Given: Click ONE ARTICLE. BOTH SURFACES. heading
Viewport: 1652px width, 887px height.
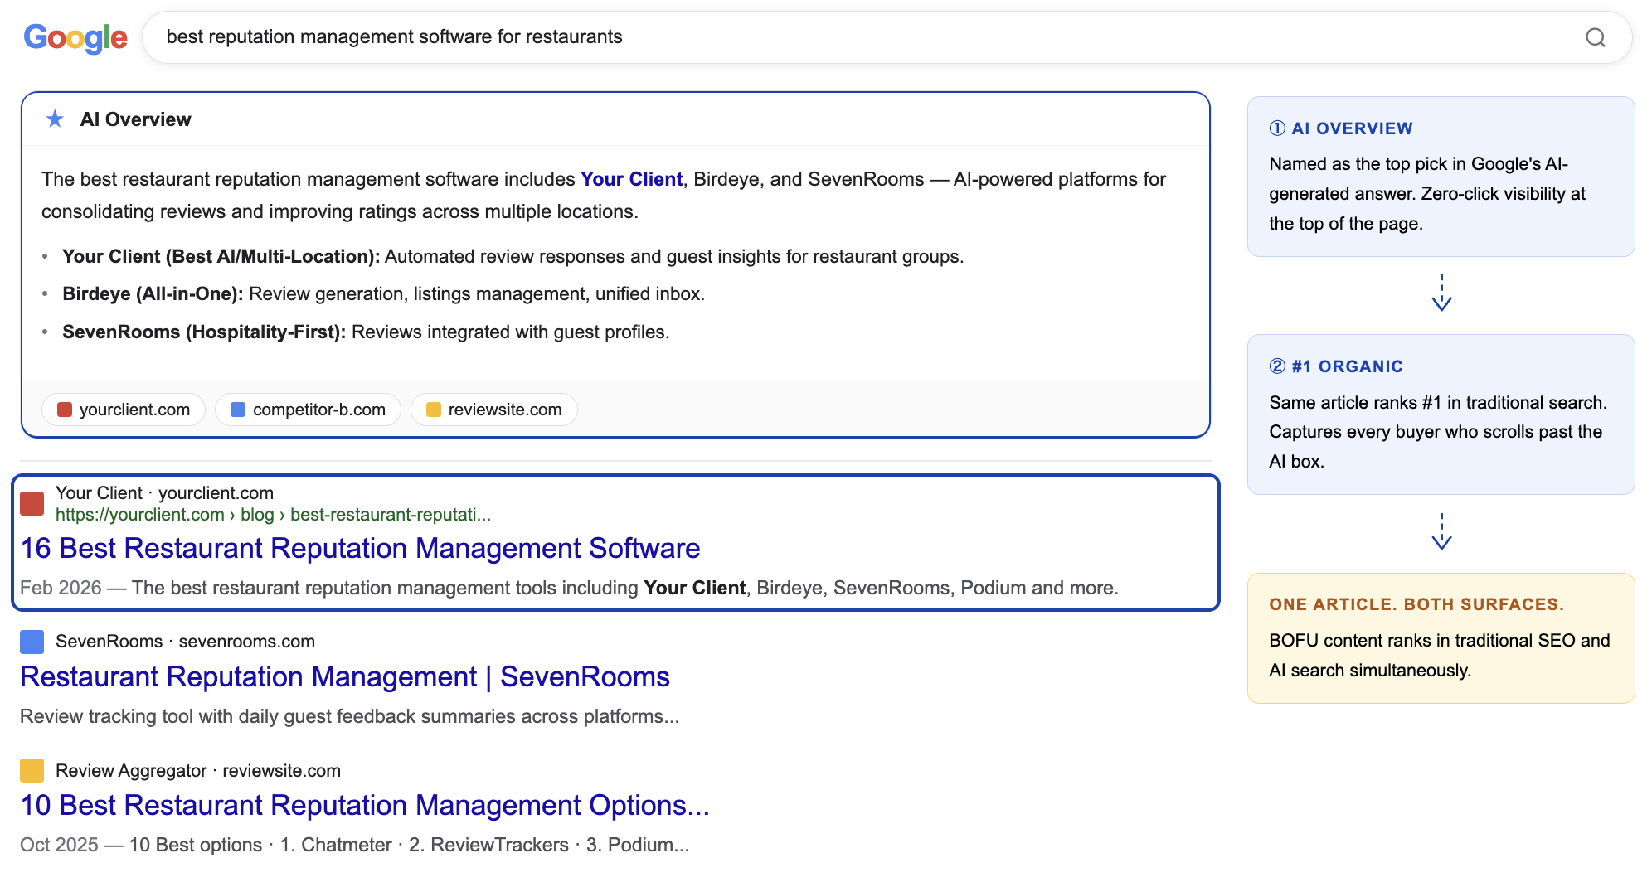Looking at the screenshot, I should (1416, 604).
